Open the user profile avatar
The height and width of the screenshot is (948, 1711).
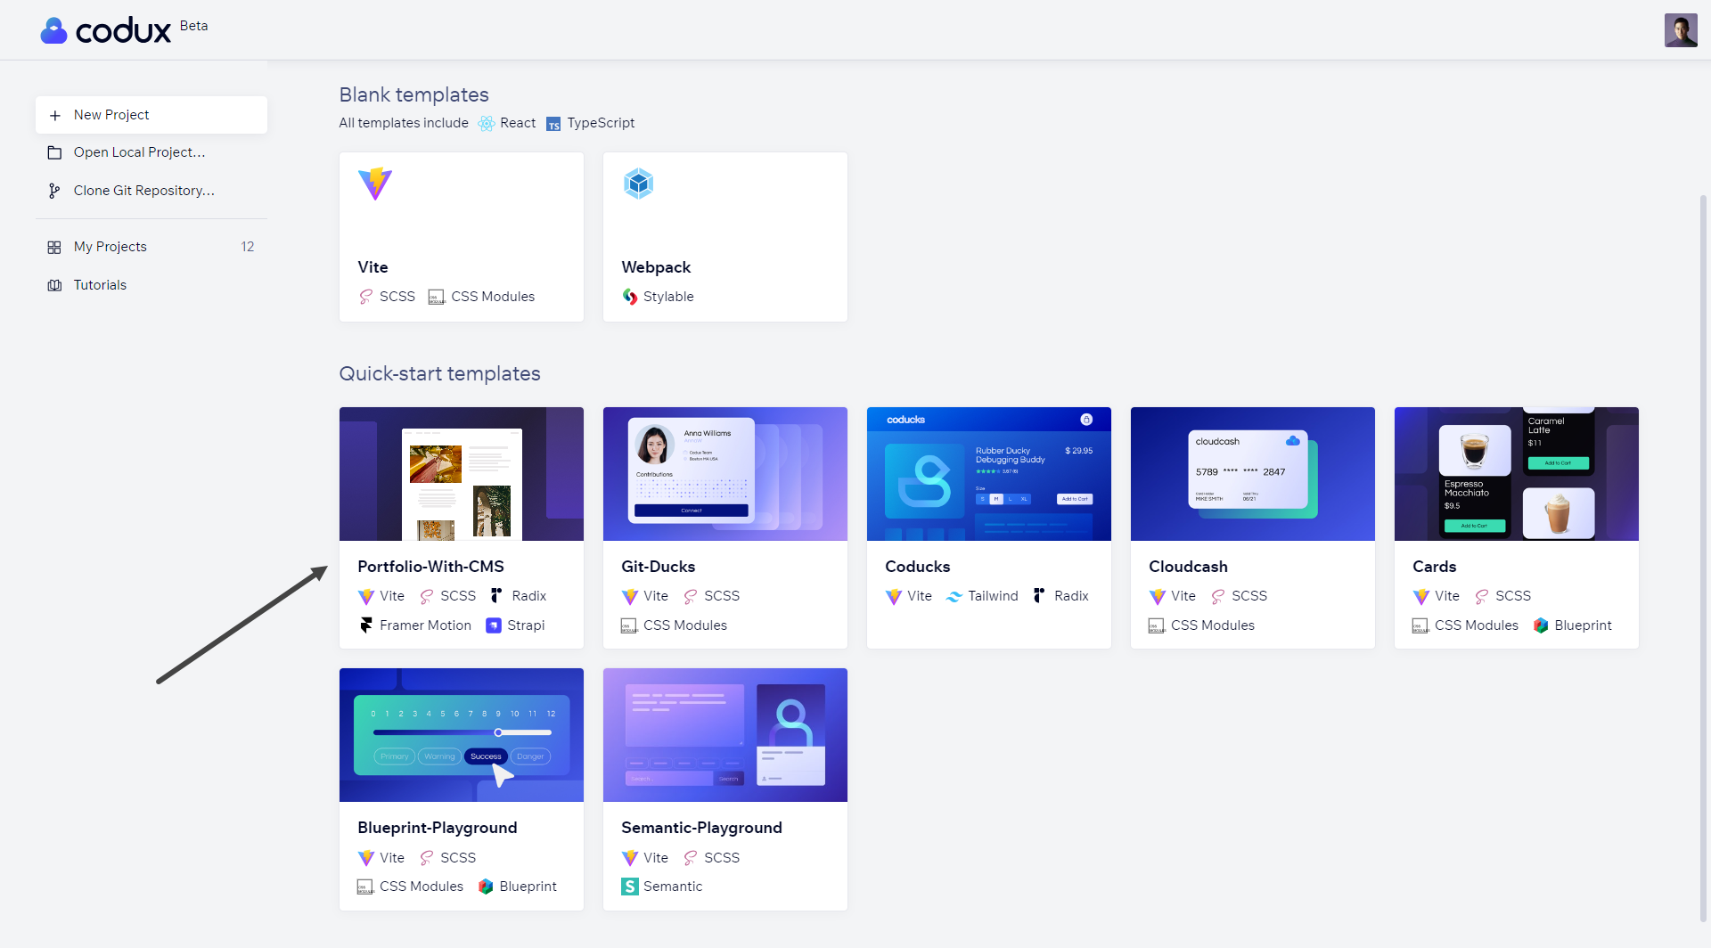click(x=1681, y=30)
